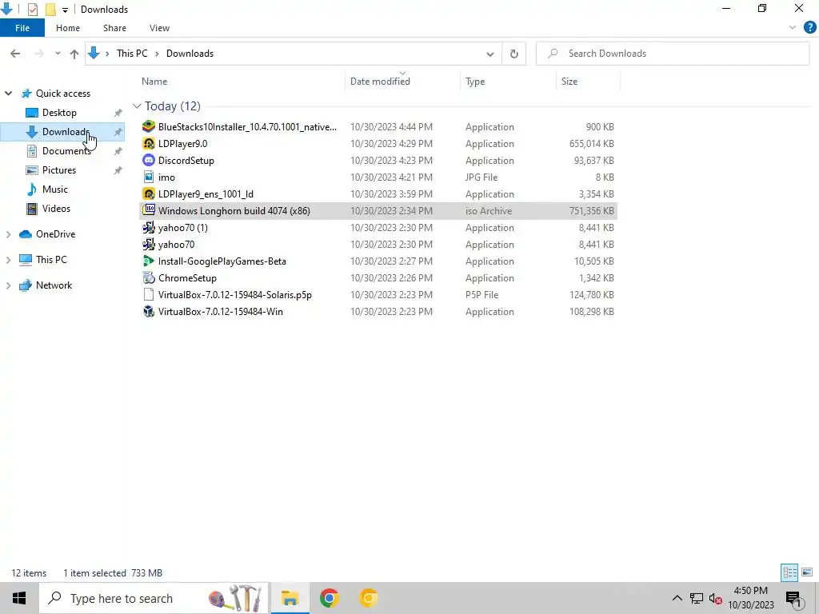
Task: Click the Search Downloads field
Action: (x=673, y=54)
